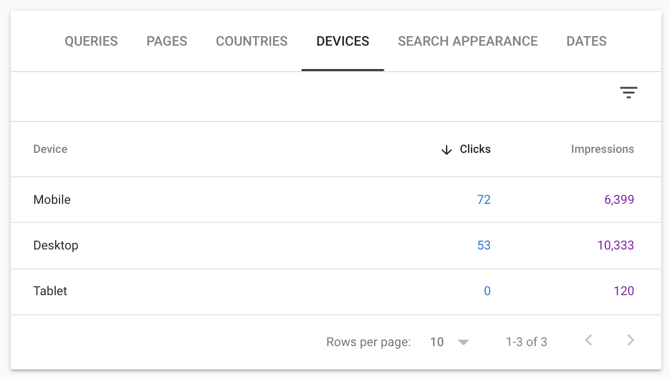
Task: Switch to the Queries tab
Action: pyautogui.click(x=91, y=41)
